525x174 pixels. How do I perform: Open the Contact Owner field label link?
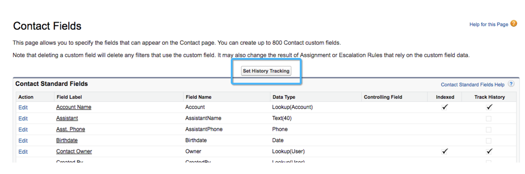[74, 151]
